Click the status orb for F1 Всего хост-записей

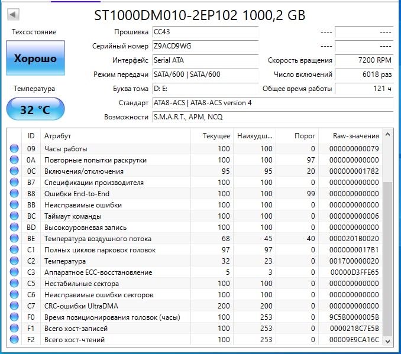pos(14,329)
